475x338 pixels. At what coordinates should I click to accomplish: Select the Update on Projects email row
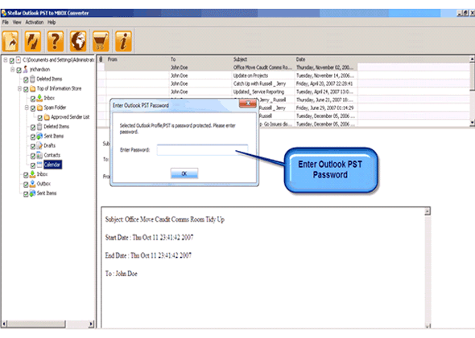(227, 75)
